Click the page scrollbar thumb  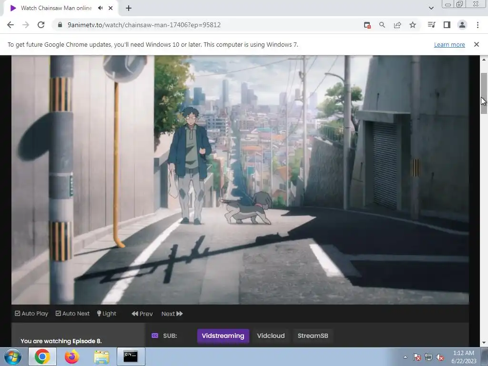(484, 93)
